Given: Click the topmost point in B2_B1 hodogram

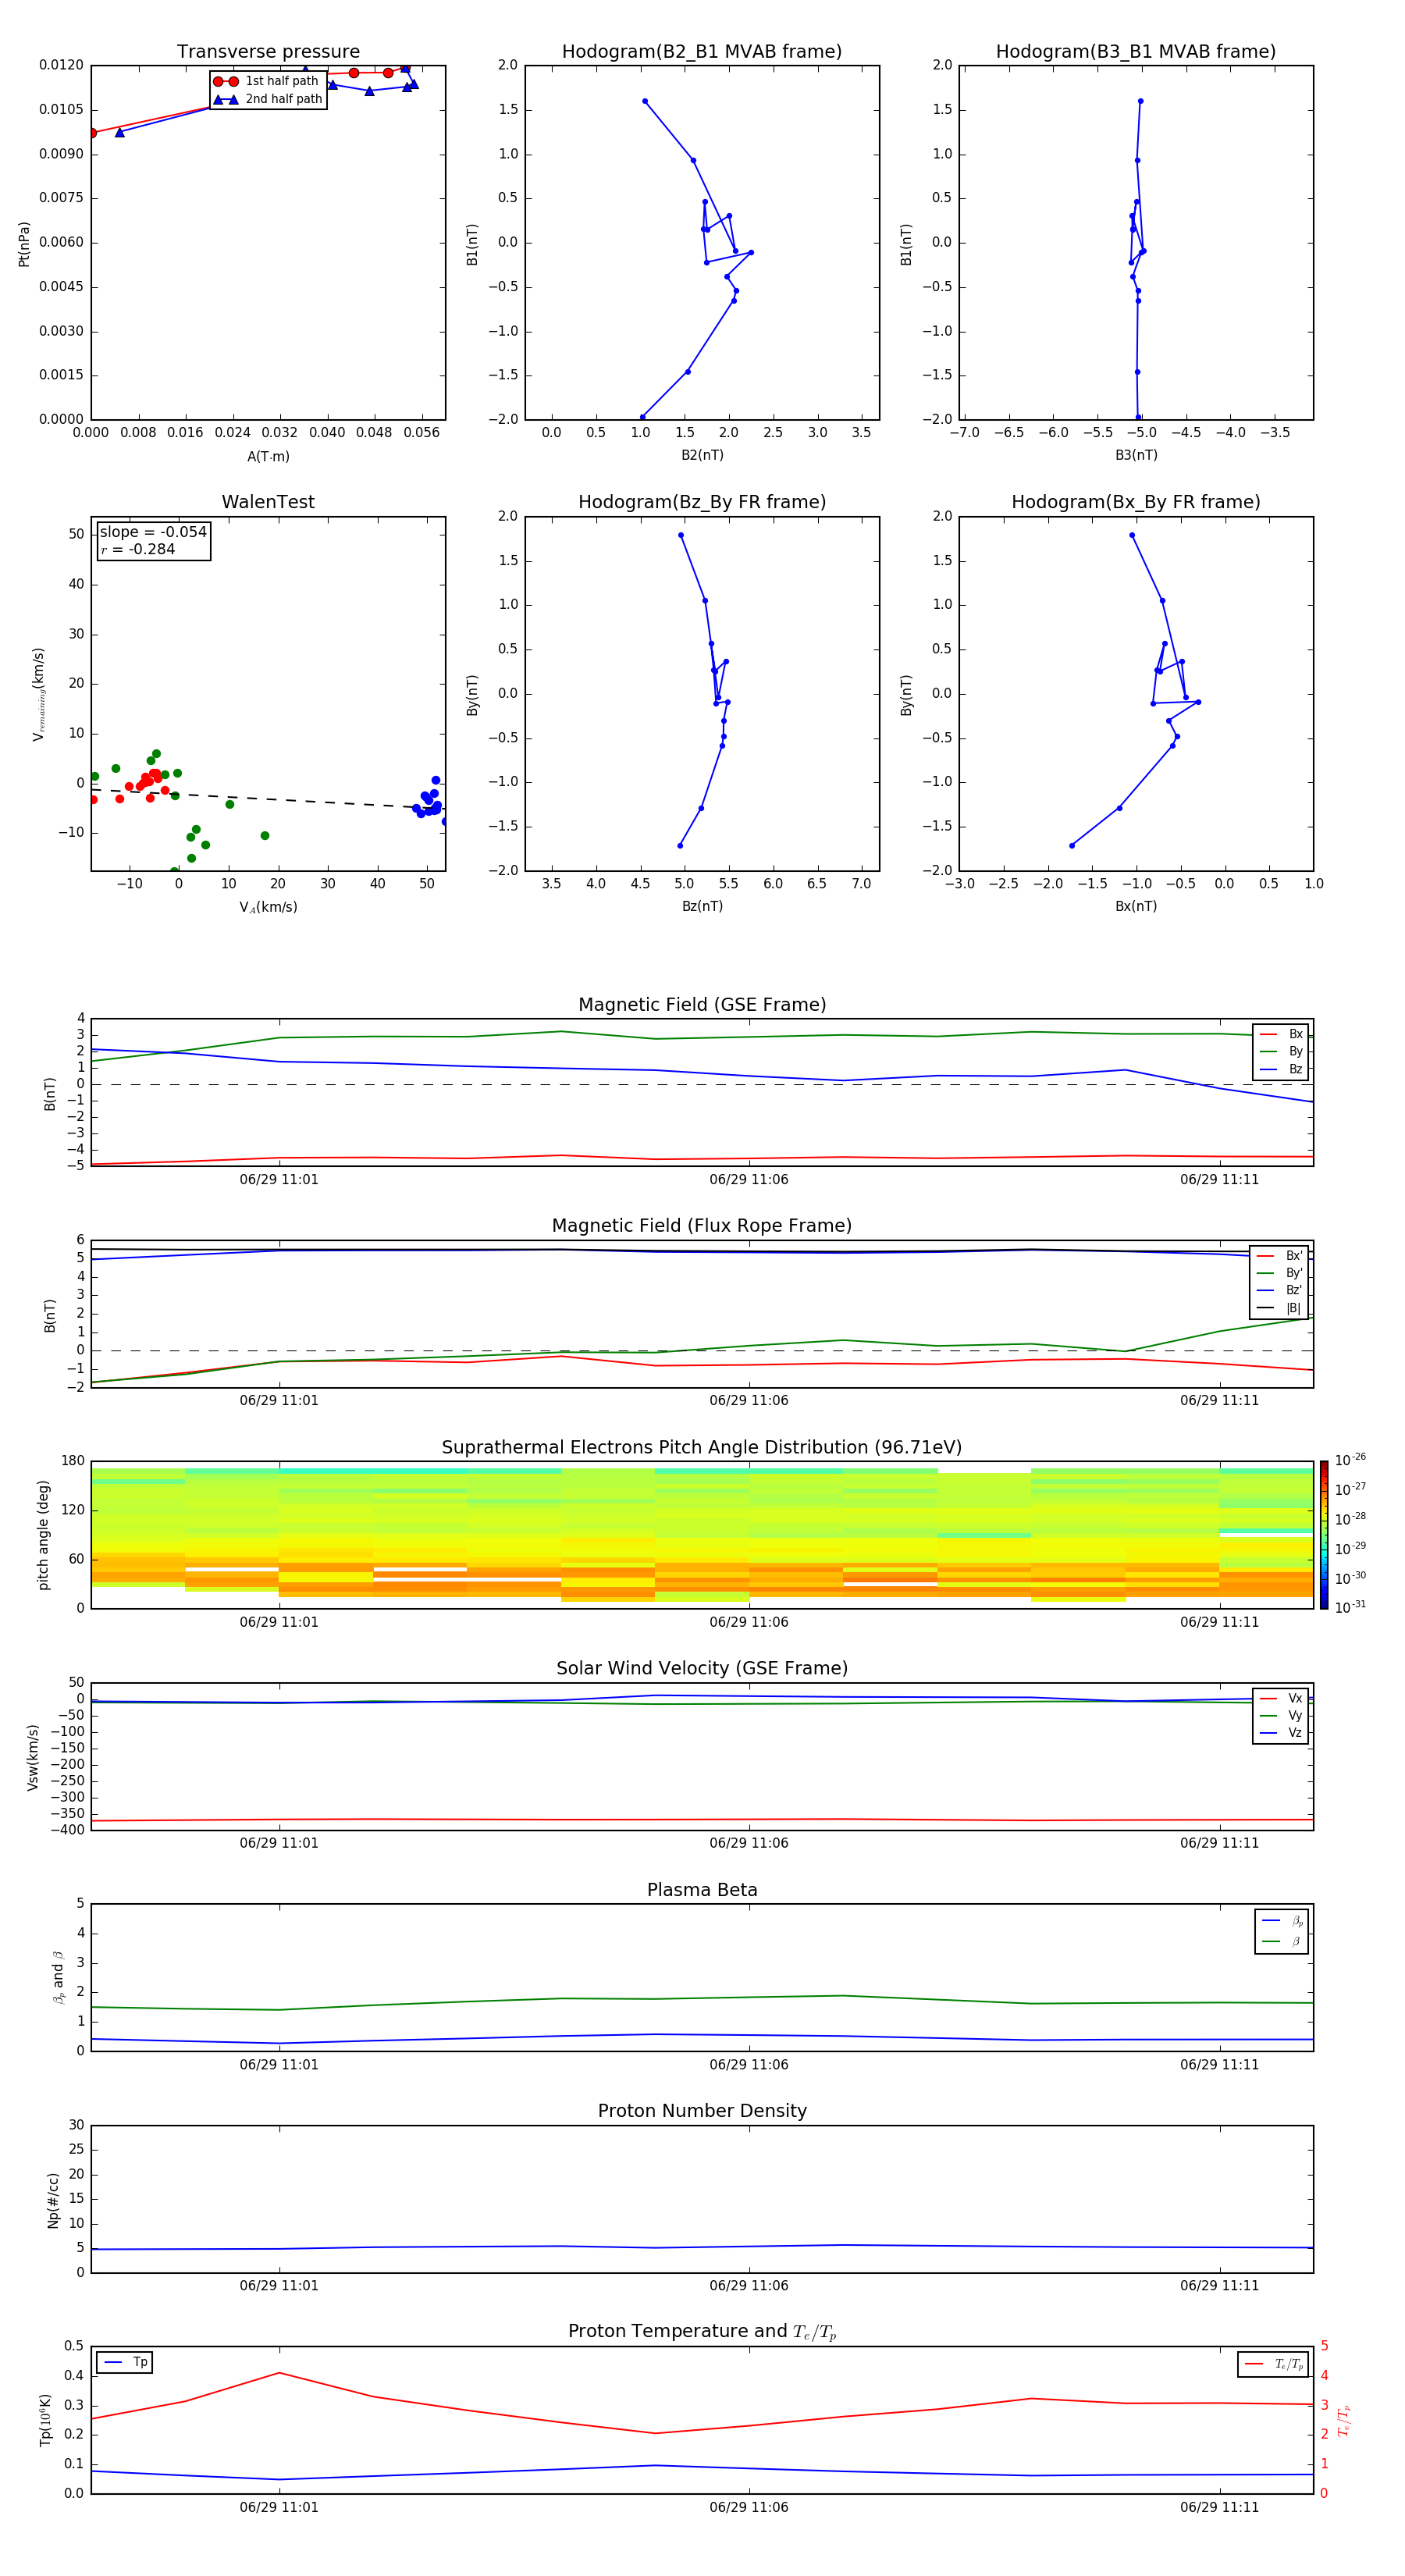Looking at the screenshot, I should [645, 101].
